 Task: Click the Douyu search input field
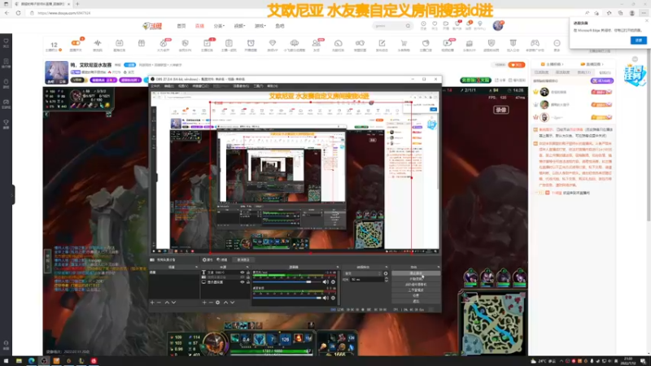tap(388, 26)
